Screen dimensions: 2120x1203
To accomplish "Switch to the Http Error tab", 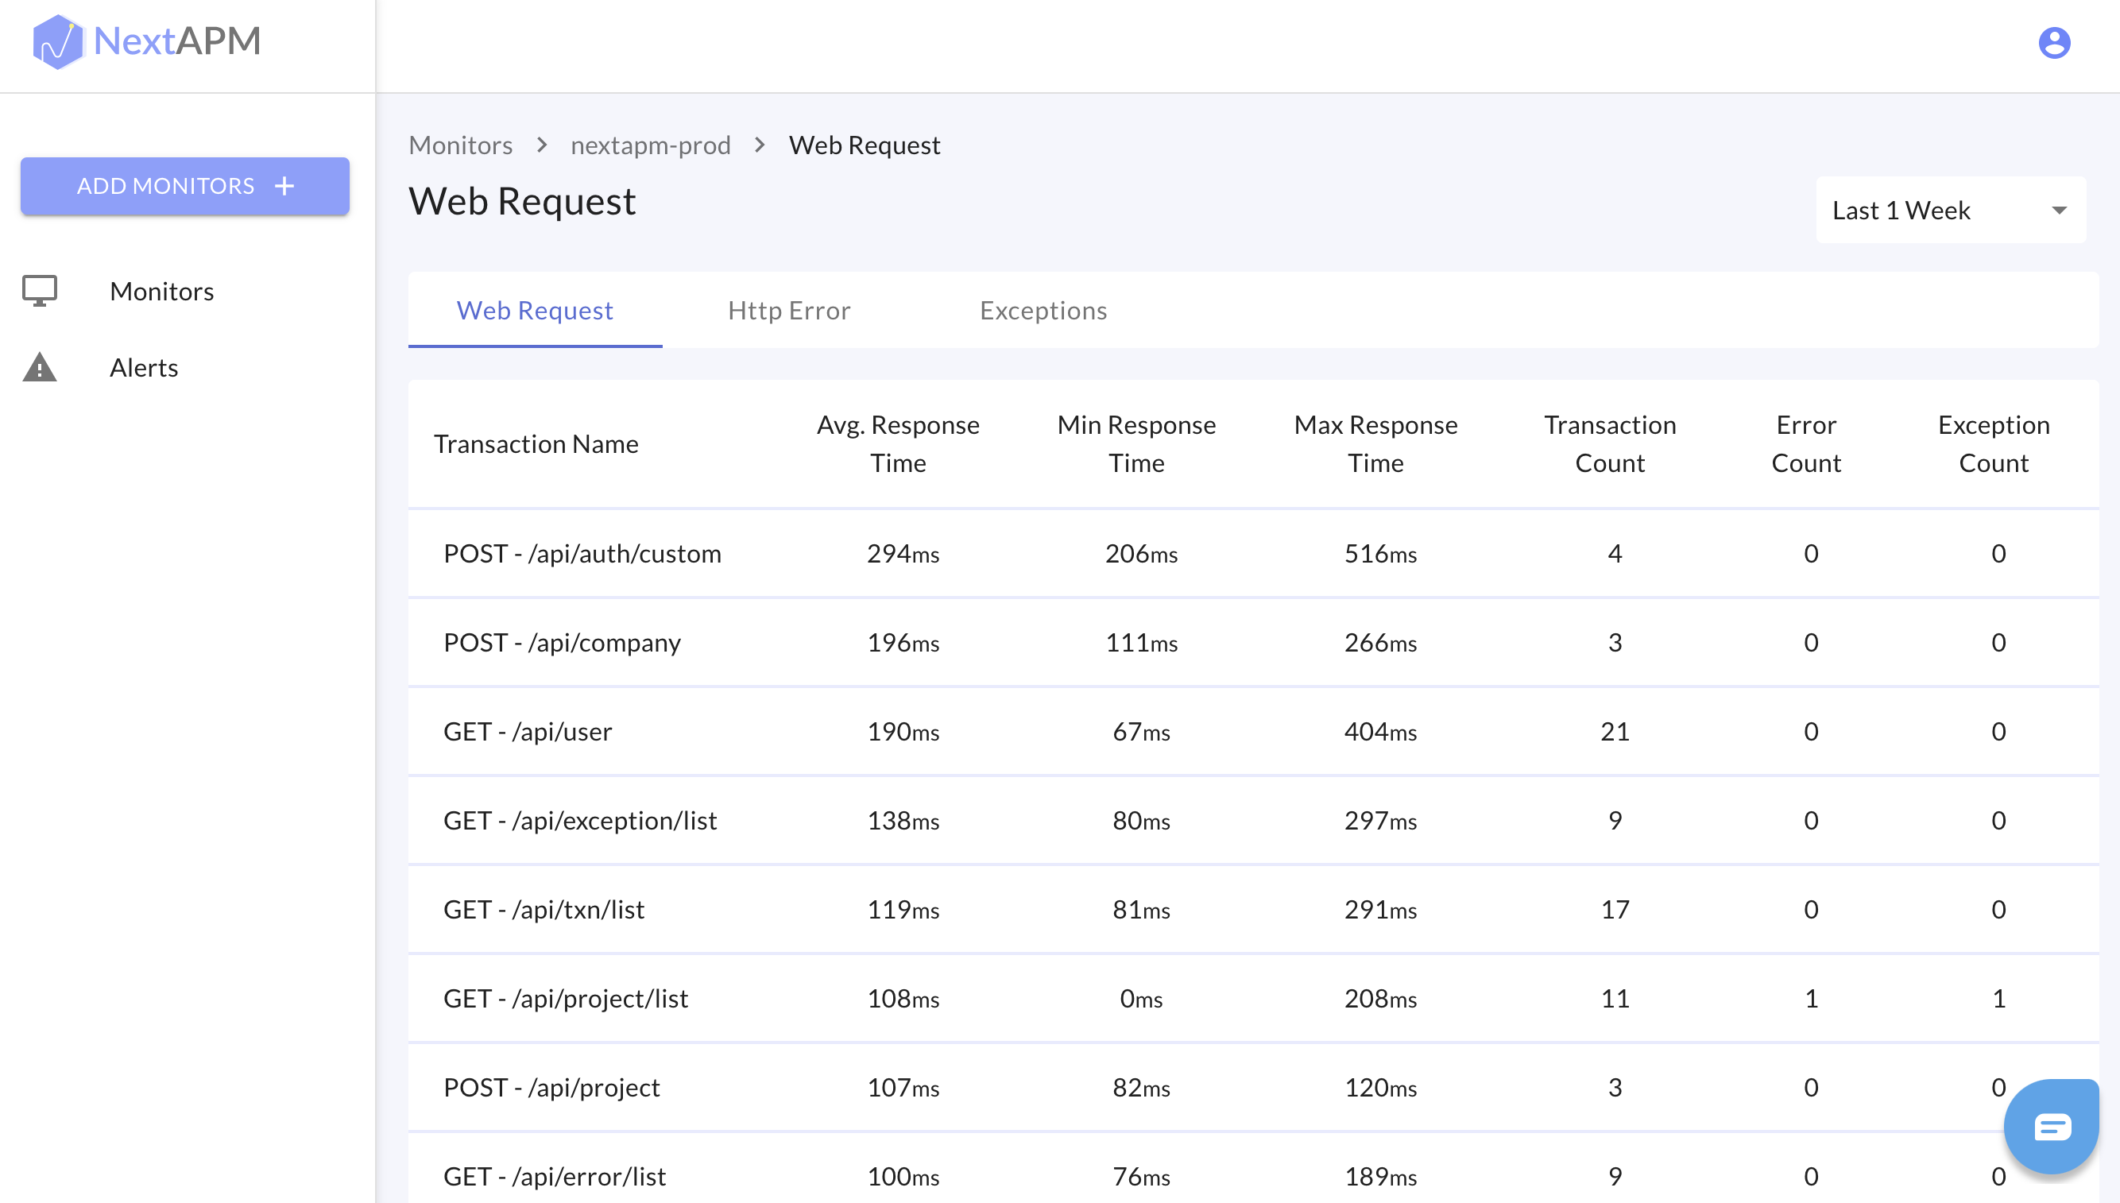I will pos(789,311).
